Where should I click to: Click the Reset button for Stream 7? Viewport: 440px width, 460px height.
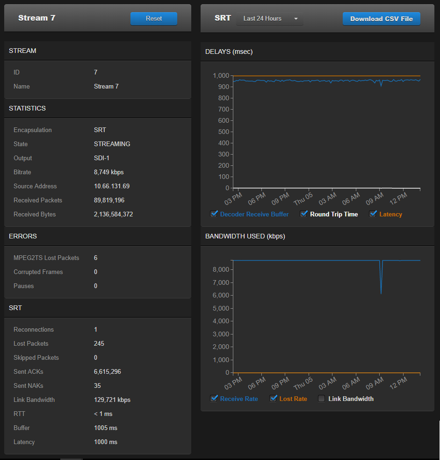[154, 18]
